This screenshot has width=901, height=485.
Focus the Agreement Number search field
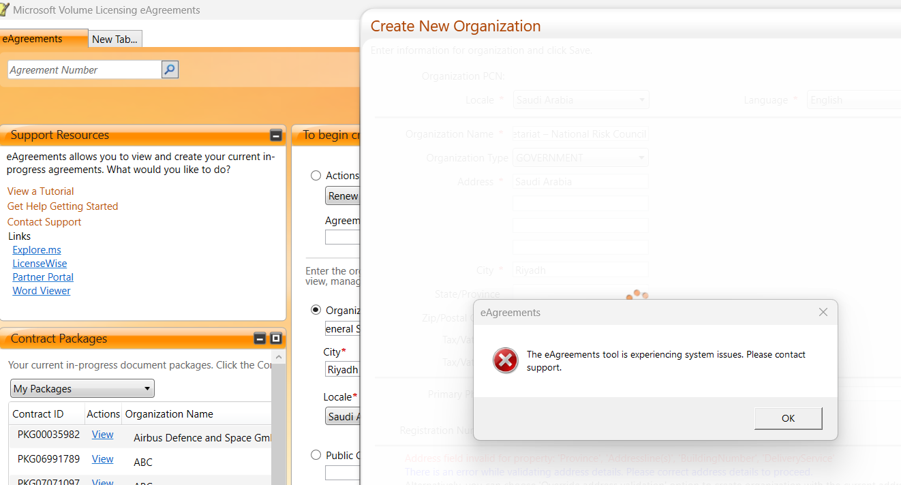coord(85,69)
